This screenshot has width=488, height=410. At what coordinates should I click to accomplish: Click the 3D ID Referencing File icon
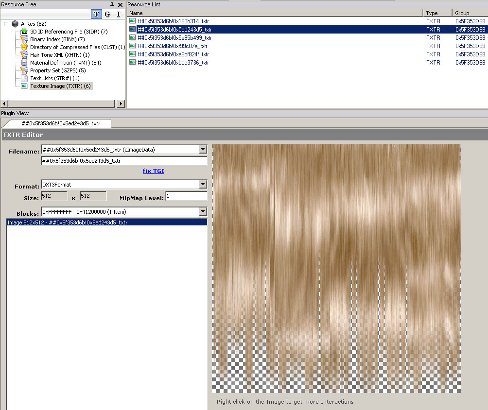24,32
